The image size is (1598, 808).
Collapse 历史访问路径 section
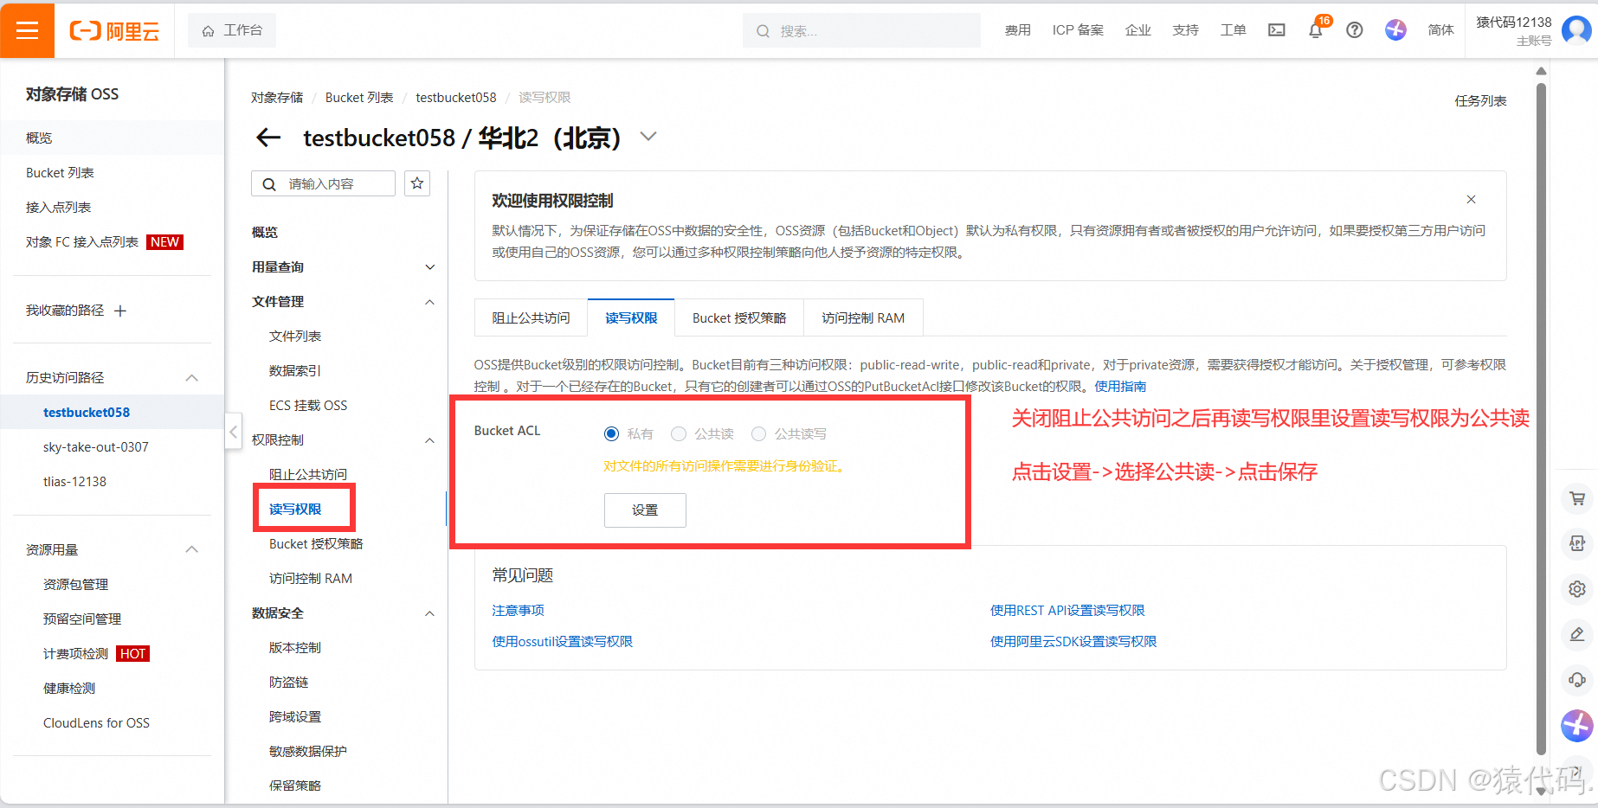(192, 378)
